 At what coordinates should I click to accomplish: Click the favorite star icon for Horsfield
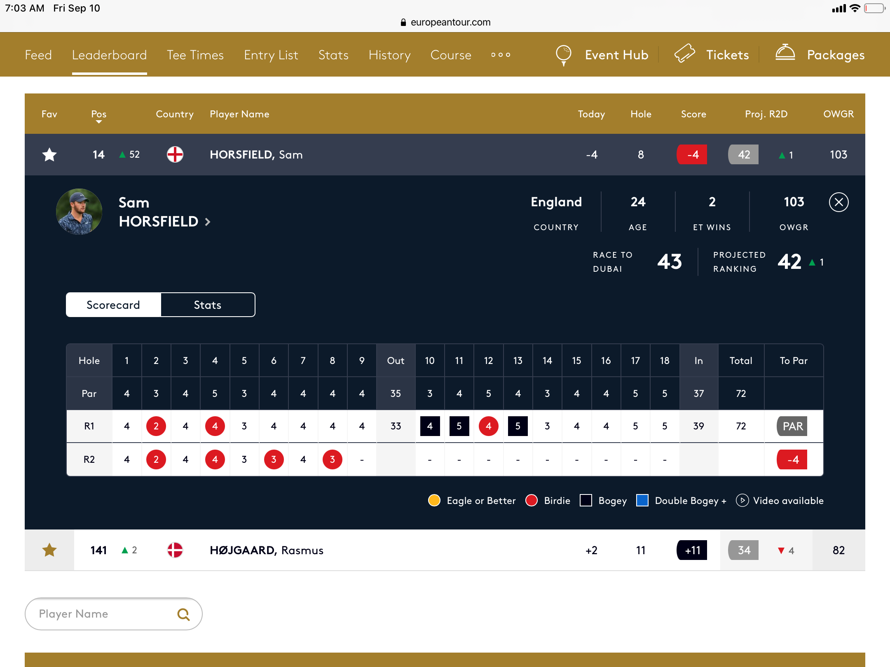[50, 155]
